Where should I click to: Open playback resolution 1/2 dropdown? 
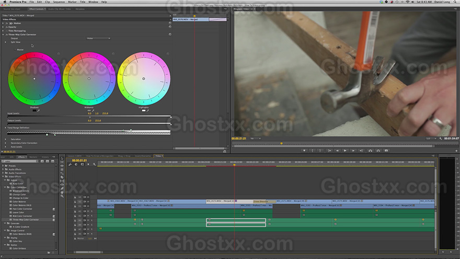click(431, 138)
